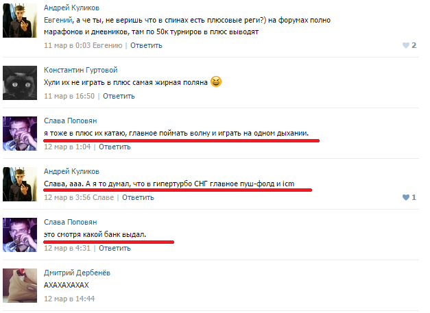Image resolution: width=430 pixels, height=313 pixels.
Task: Open Слава Поповян's avatar on 1:04 comment
Action: pyautogui.click(x=20, y=134)
